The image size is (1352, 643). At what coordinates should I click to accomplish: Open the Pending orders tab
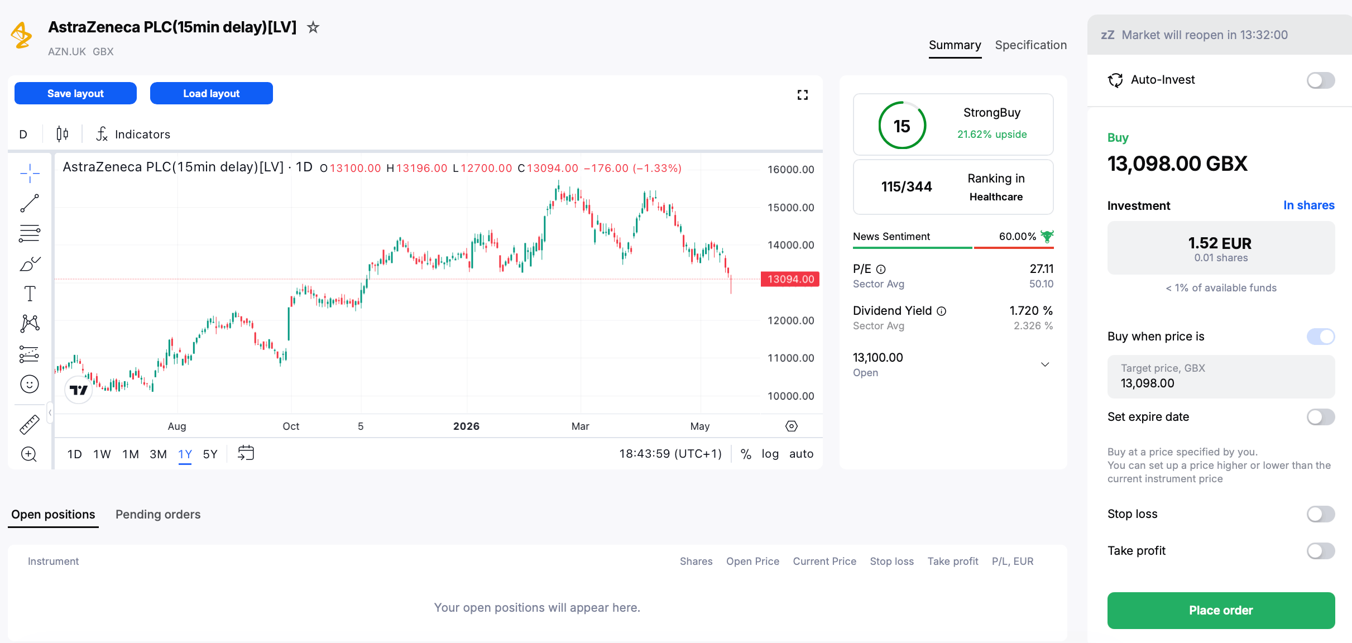pyautogui.click(x=158, y=515)
